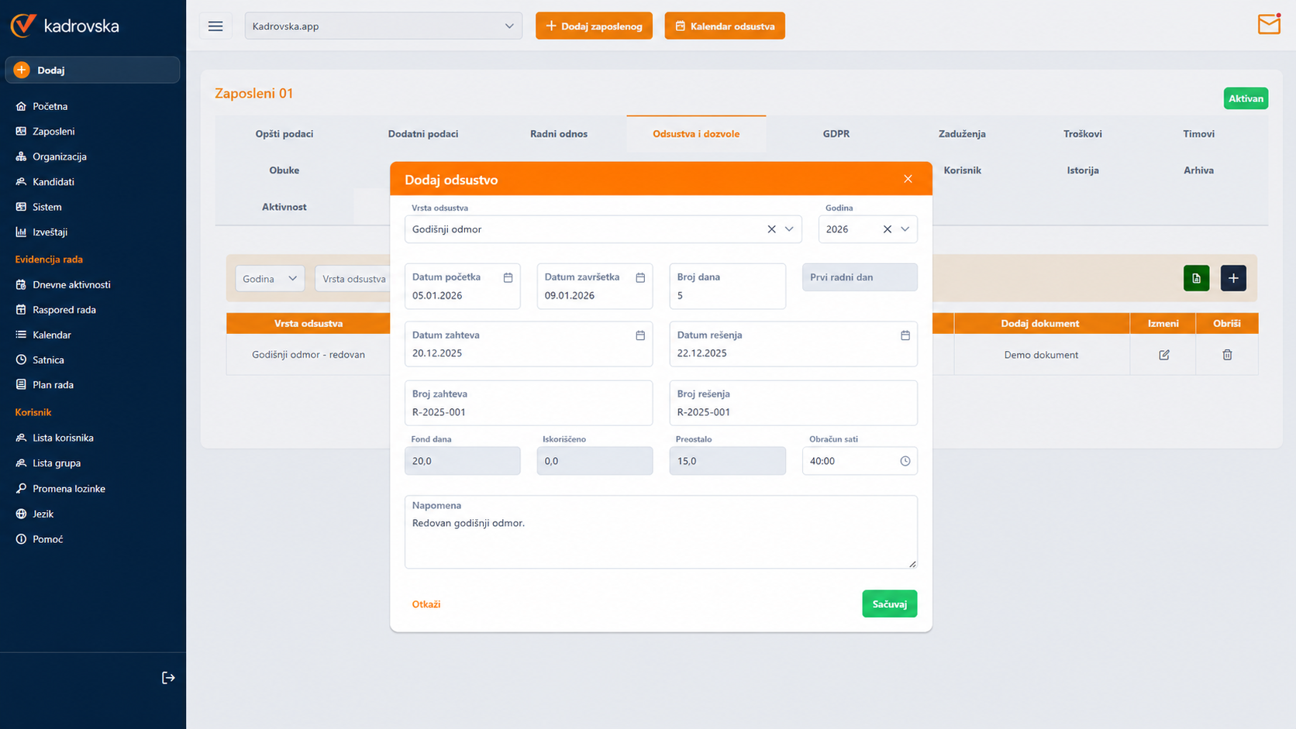The image size is (1296, 729).
Task: Click the green export document icon
Action: pos(1196,278)
